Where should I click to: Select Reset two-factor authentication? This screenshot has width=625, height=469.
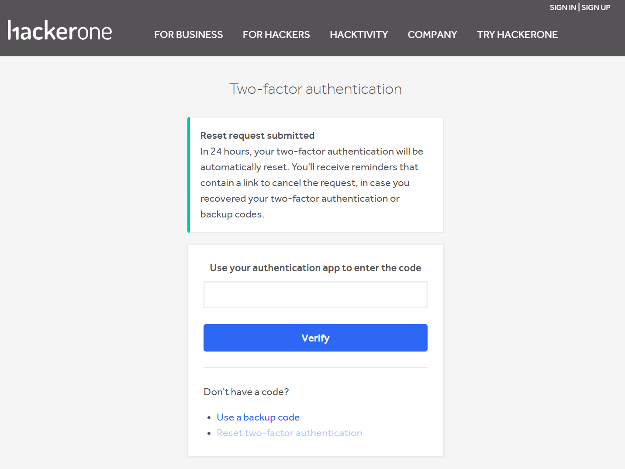point(289,433)
